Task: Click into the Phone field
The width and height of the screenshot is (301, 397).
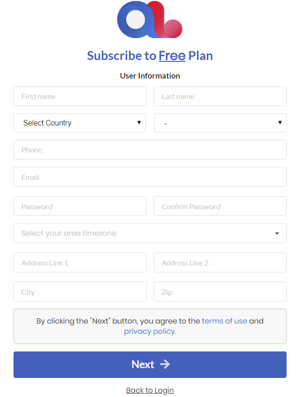Action: pyautogui.click(x=150, y=150)
